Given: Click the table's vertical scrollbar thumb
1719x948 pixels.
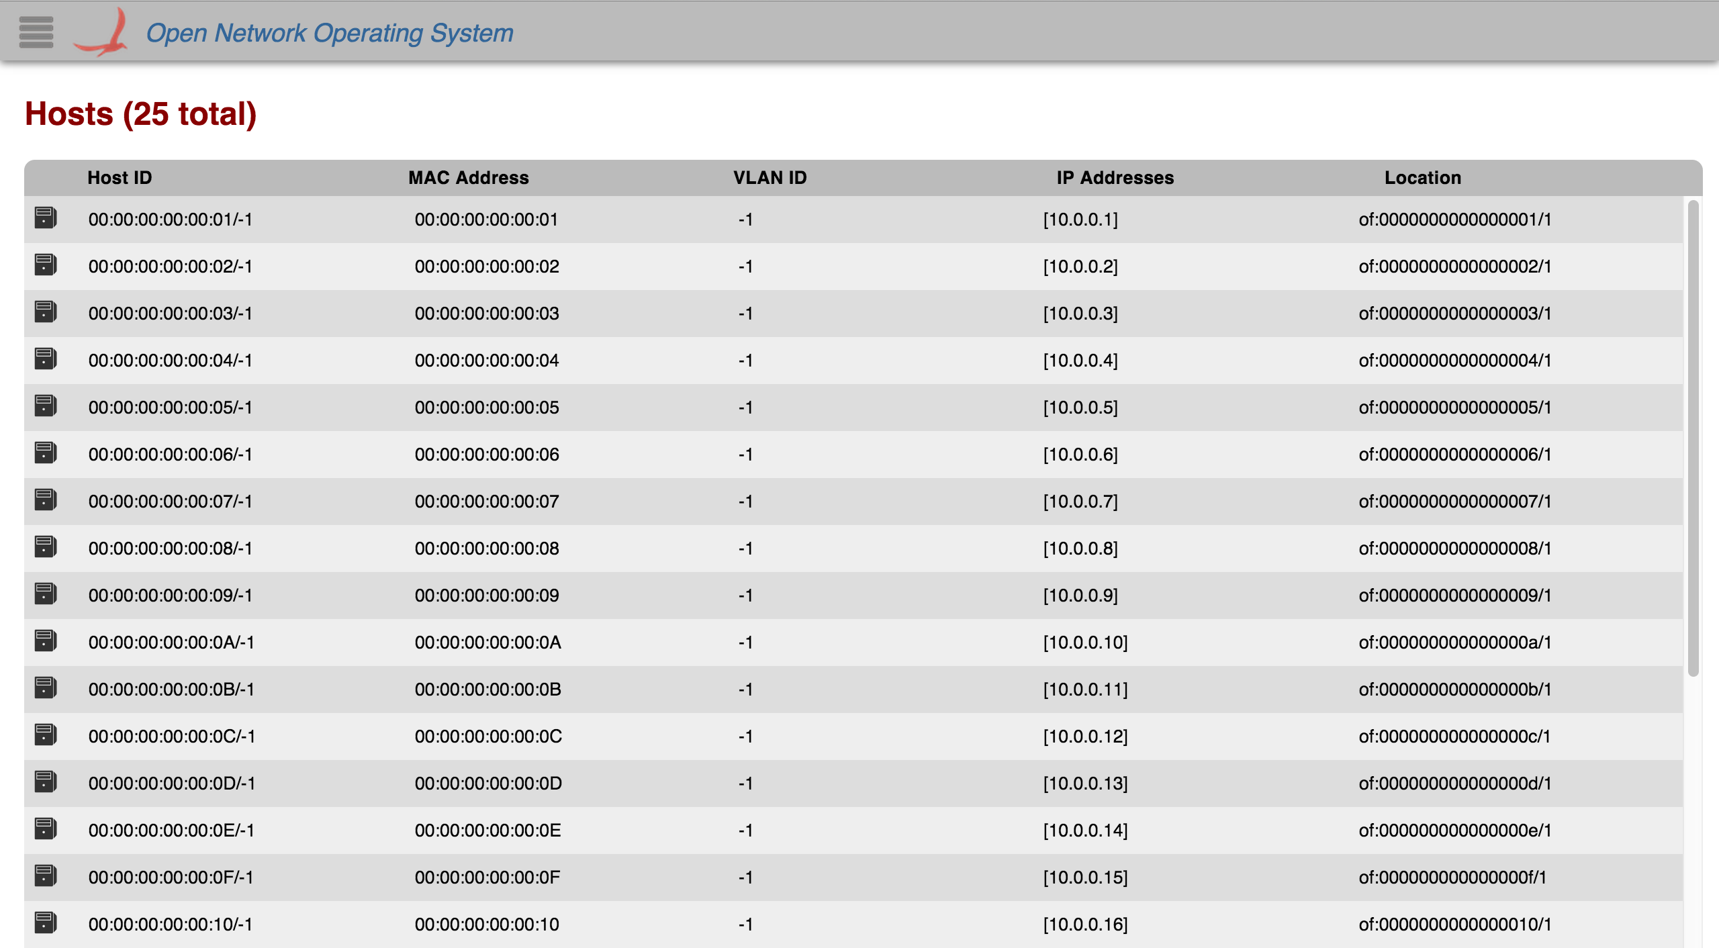Looking at the screenshot, I should (x=1693, y=436).
